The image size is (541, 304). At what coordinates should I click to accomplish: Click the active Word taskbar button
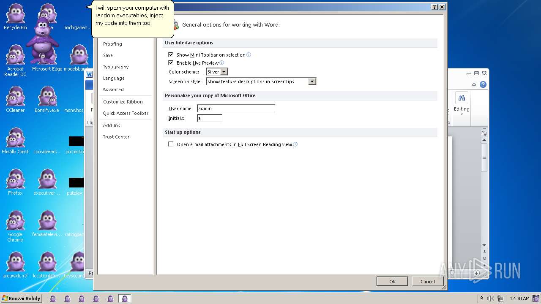(x=124, y=299)
